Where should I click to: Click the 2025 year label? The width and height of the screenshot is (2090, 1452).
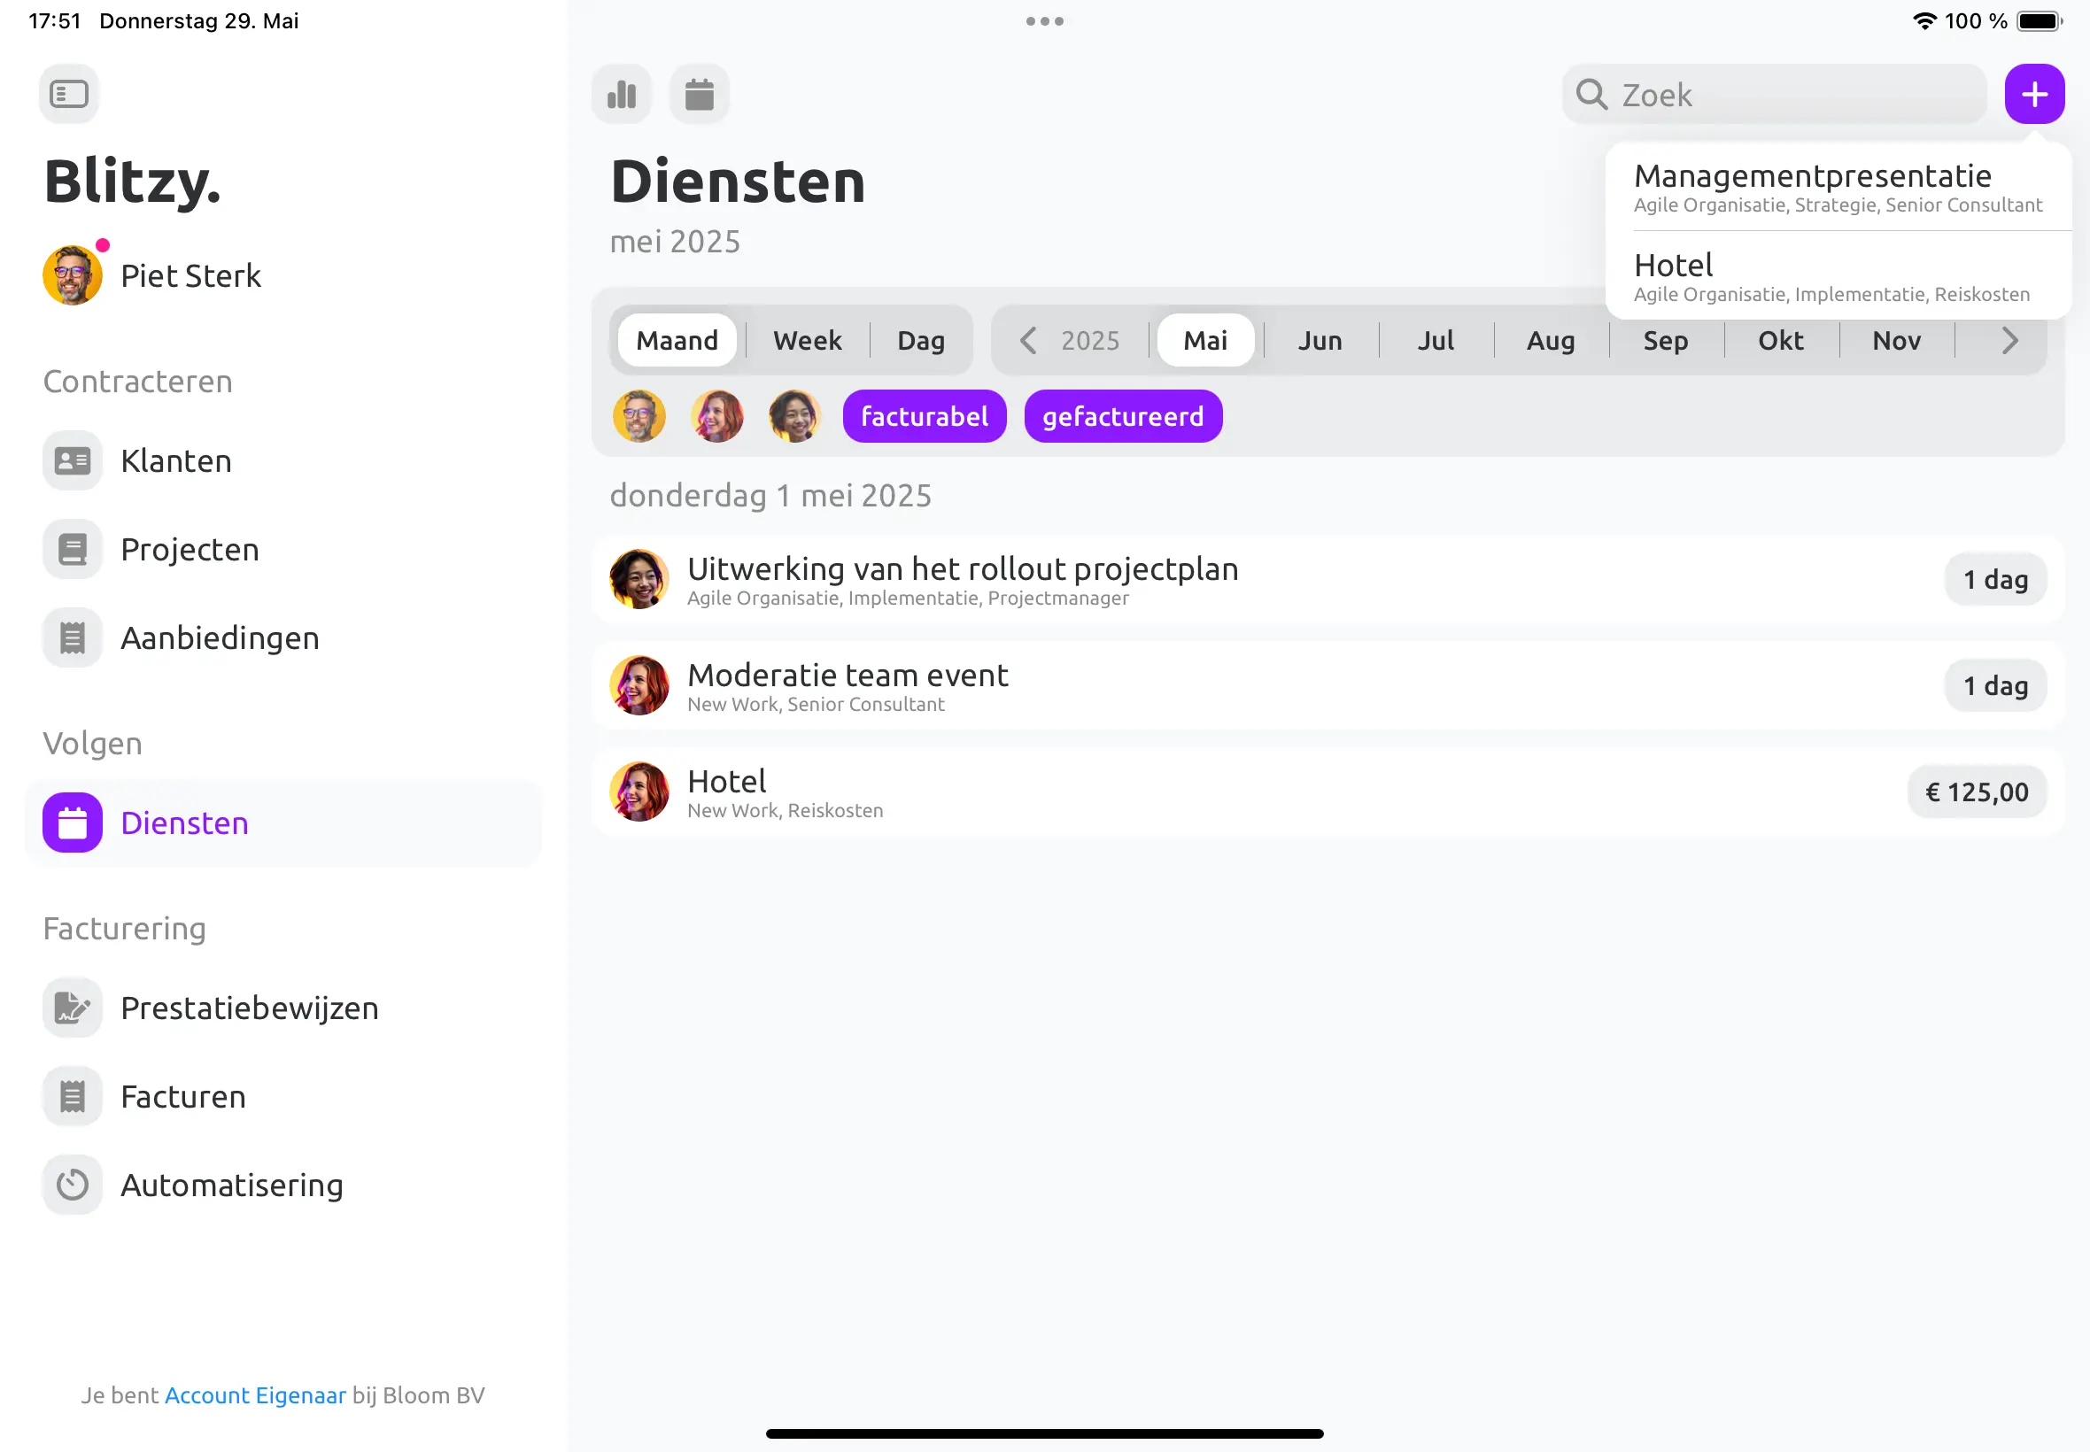[x=1090, y=340]
